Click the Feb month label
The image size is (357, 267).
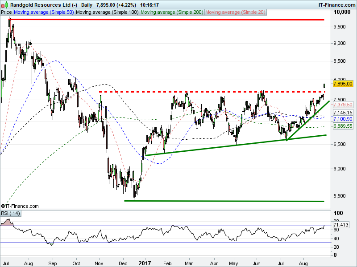coord(167,263)
